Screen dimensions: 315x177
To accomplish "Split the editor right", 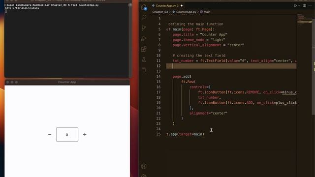I will 305,5.
